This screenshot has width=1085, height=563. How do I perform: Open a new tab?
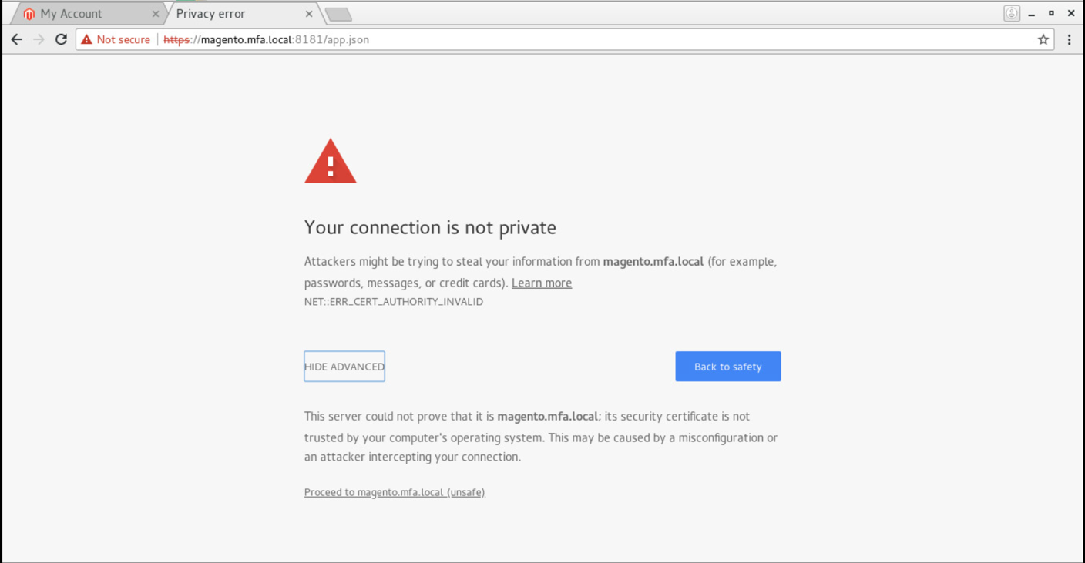click(x=338, y=14)
